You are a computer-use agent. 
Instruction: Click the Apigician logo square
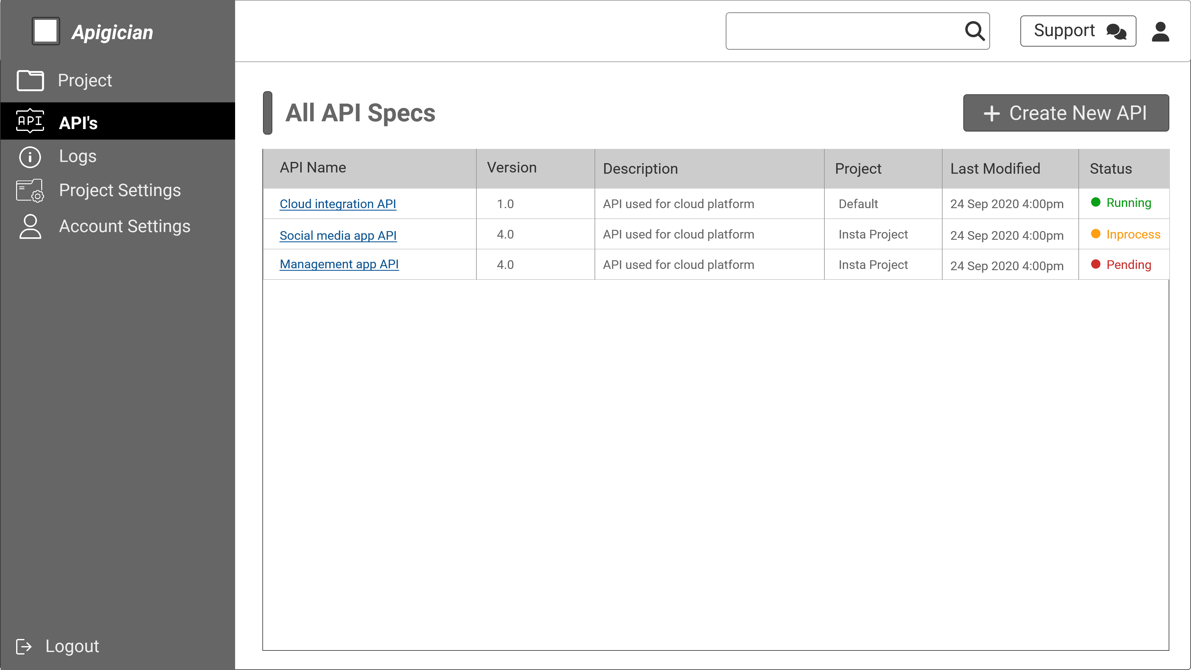(x=45, y=31)
